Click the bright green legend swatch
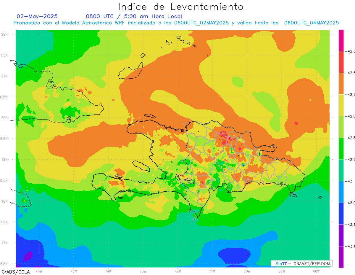This screenshot has width=355, height=275. click(x=341, y=149)
